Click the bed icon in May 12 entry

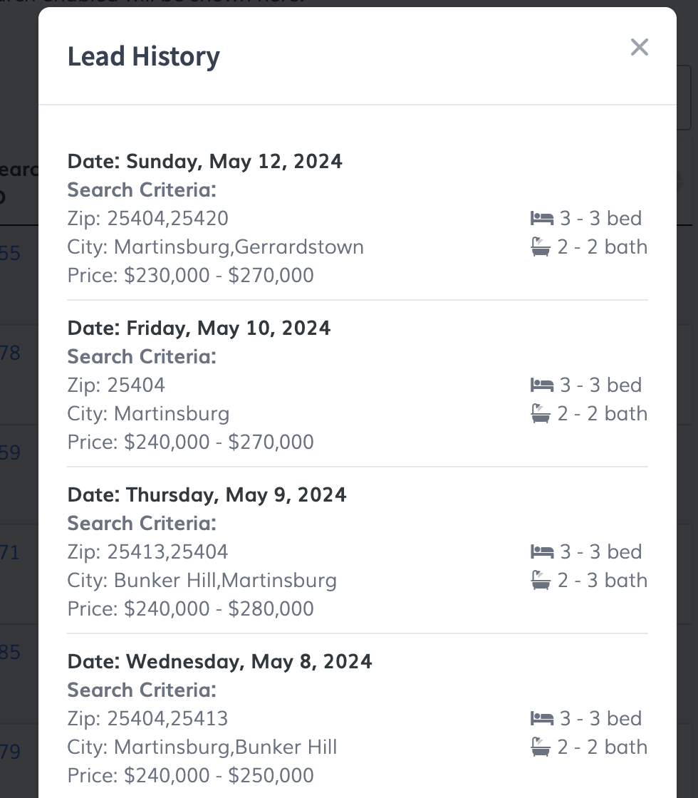coord(542,218)
